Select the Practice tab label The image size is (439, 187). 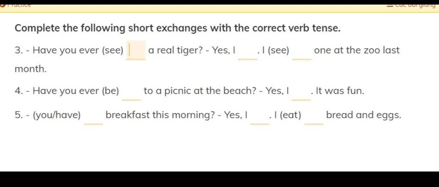19,5
